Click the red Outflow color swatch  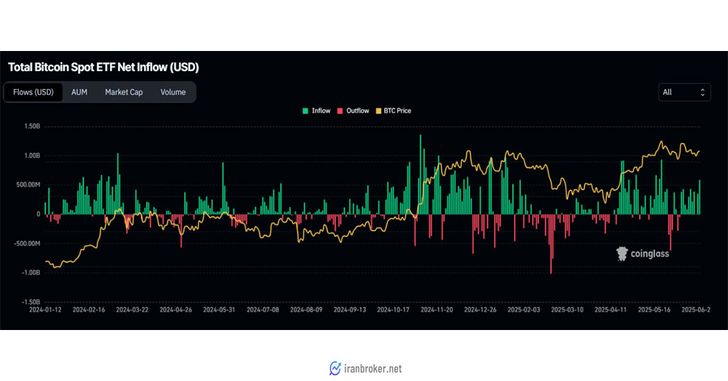pyautogui.click(x=340, y=111)
